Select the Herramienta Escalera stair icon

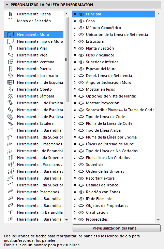11,123
